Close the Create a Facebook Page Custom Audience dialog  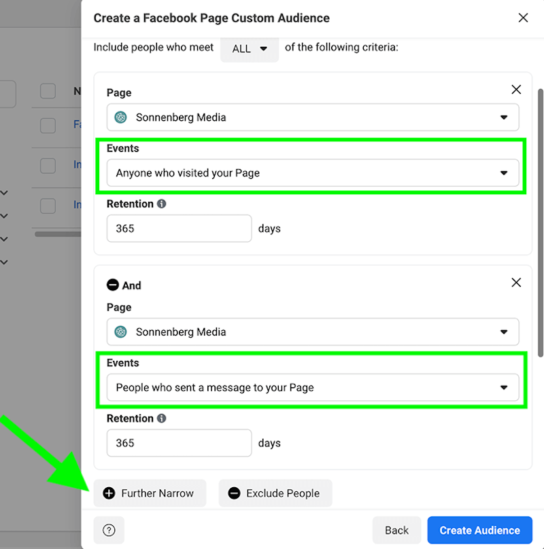523,18
